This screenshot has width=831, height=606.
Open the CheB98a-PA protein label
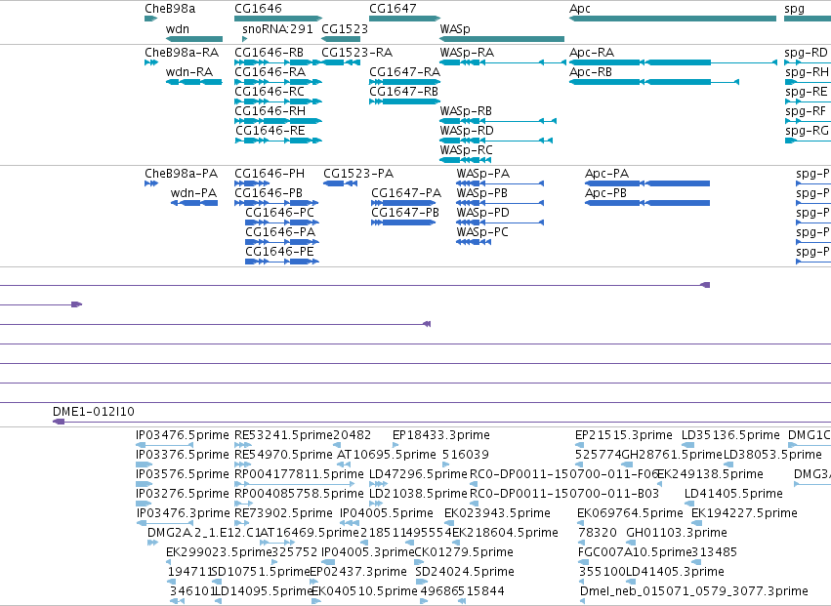point(182,174)
